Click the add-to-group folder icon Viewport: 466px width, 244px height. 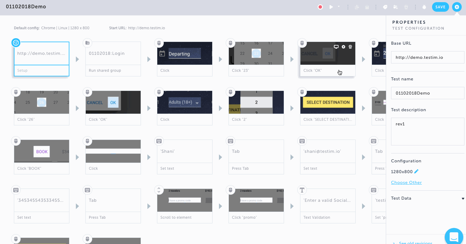(395, 7)
